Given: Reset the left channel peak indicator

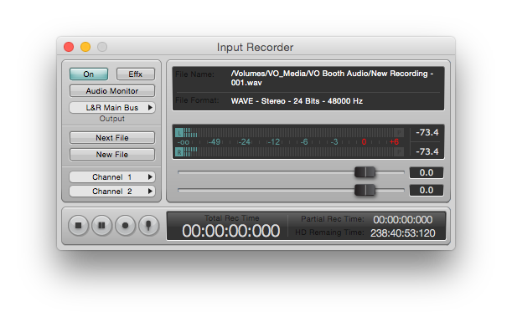Looking at the screenshot, I should (399, 133).
